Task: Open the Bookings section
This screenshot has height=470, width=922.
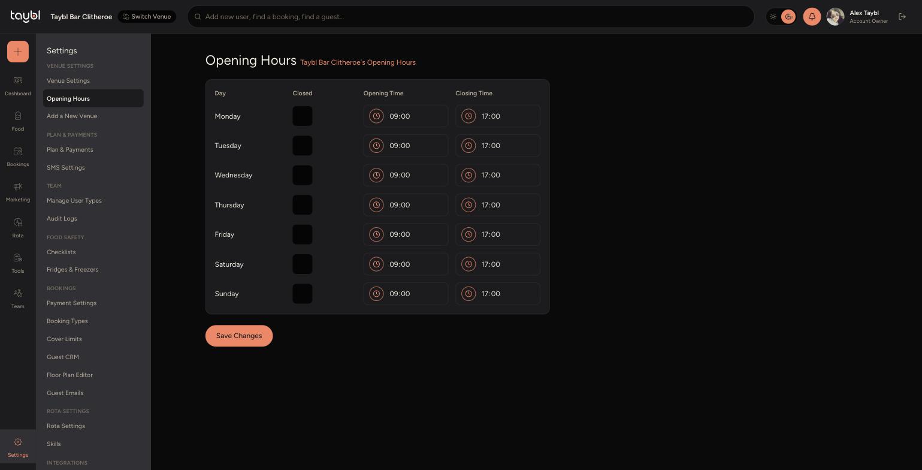Action: pos(18,157)
